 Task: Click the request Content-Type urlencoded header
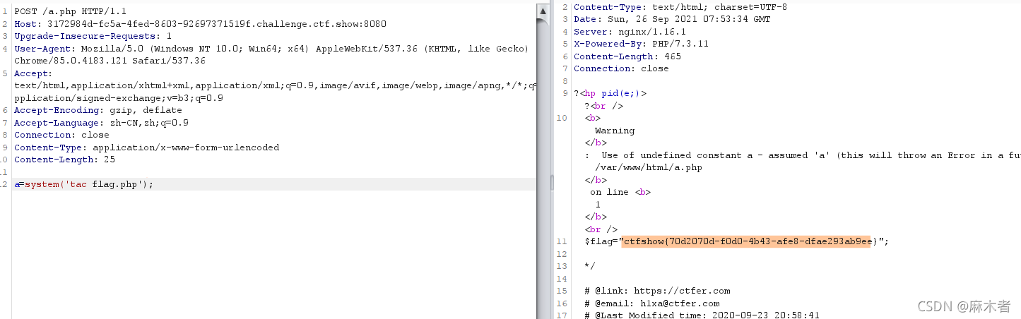pos(146,148)
